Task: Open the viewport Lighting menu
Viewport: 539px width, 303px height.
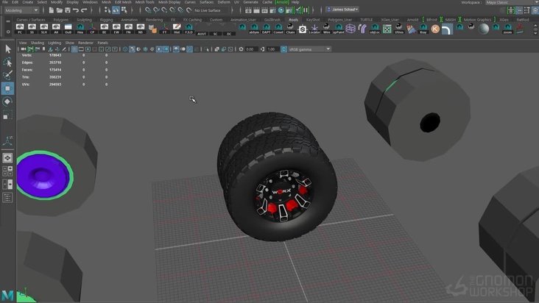Action: click(54, 43)
